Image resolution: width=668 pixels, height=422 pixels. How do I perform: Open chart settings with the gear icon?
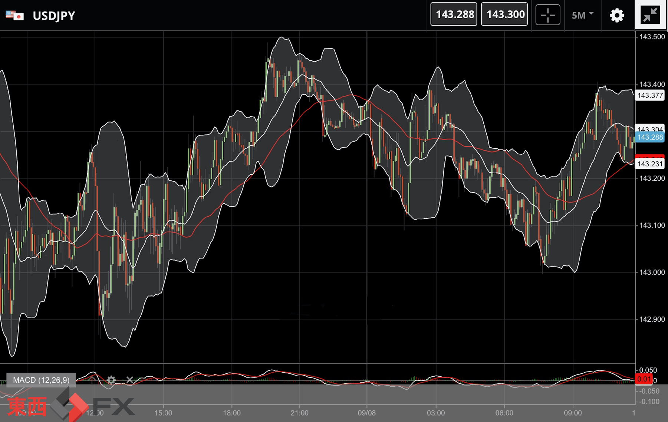617,16
